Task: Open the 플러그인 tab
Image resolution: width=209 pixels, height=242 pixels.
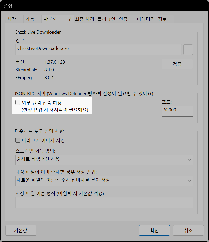Action: pos(106,19)
